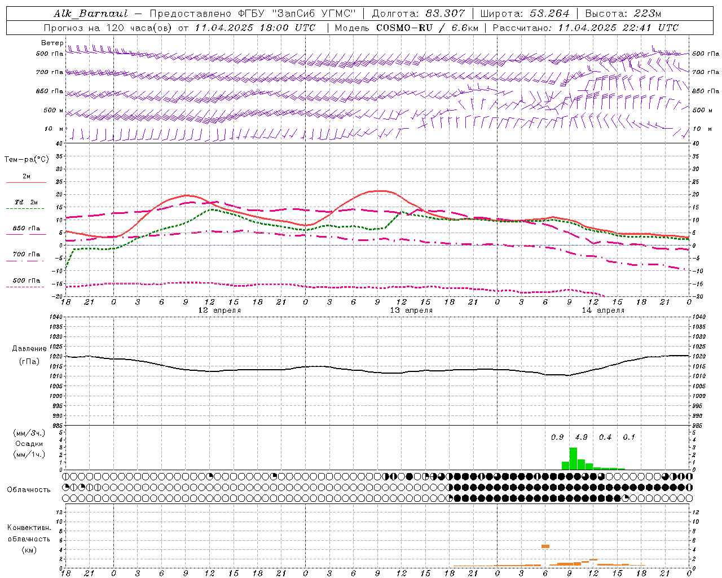
Task: Click the Ветер wind panel label
Action: (52, 43)
